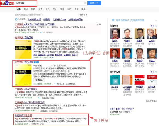The height and width of the screenshot is (126, 159).
Task: Click 想在此推广您的产品吗? link
Action: (122, 109)
